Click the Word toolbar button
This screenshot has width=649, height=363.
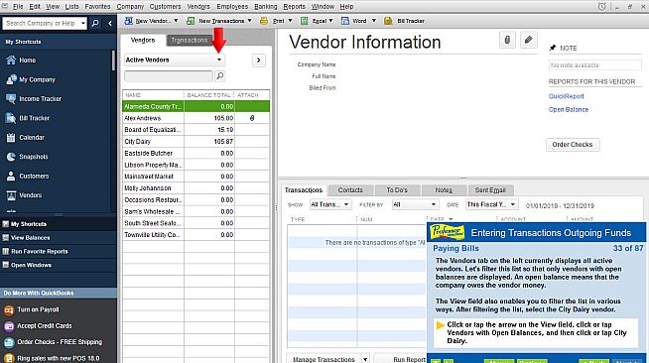(x=358, y=21)
